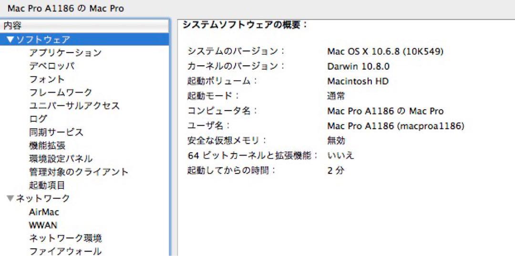
Task: Click the computer name value Mac Pro A1186 の Mac Pro
Action: pyautogui.click(x=385, y=111)
